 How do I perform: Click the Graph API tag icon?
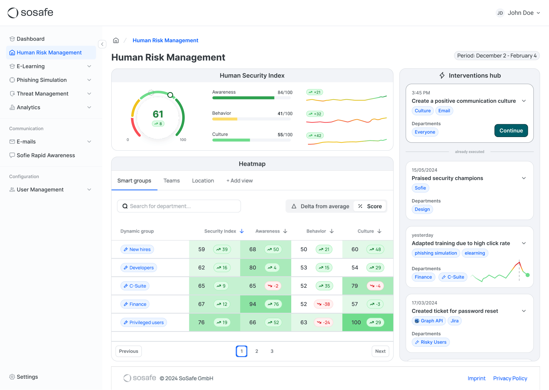417,321
